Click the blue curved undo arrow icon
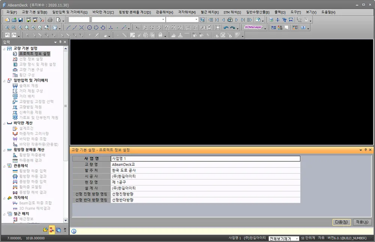Viewport: 375px width, 242px height. 226,27
